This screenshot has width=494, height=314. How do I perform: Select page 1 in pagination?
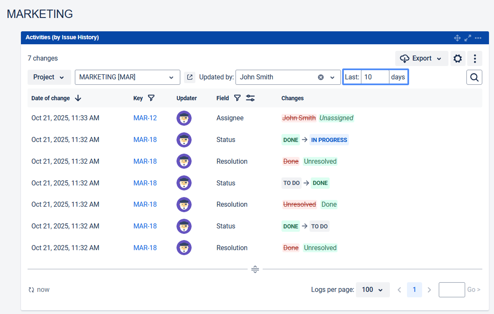(414, 290)
